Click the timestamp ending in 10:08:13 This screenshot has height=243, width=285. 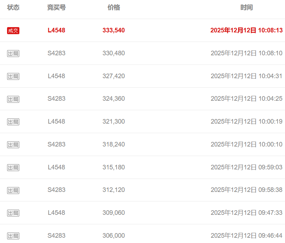(246, 30)
